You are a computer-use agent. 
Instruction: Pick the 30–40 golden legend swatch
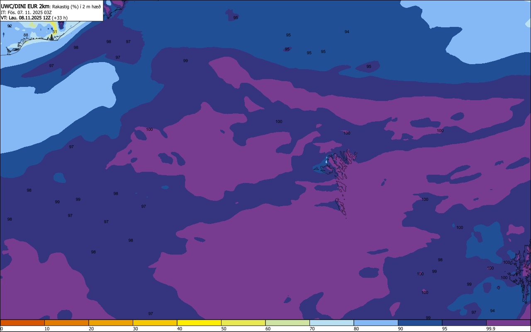155,322
